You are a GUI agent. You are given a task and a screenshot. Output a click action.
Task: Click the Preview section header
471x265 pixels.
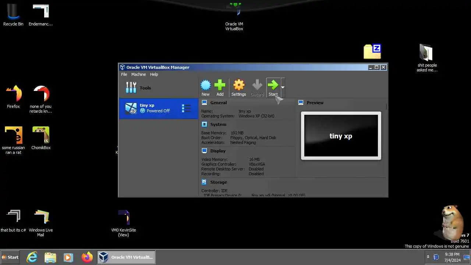(315, 103)
